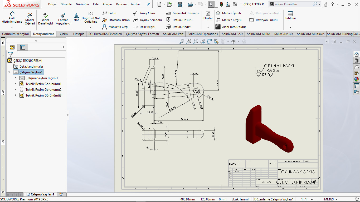Click the Delik Bilgisi hole callout tool
Screen dimensions: 360x202
[144, 27]
